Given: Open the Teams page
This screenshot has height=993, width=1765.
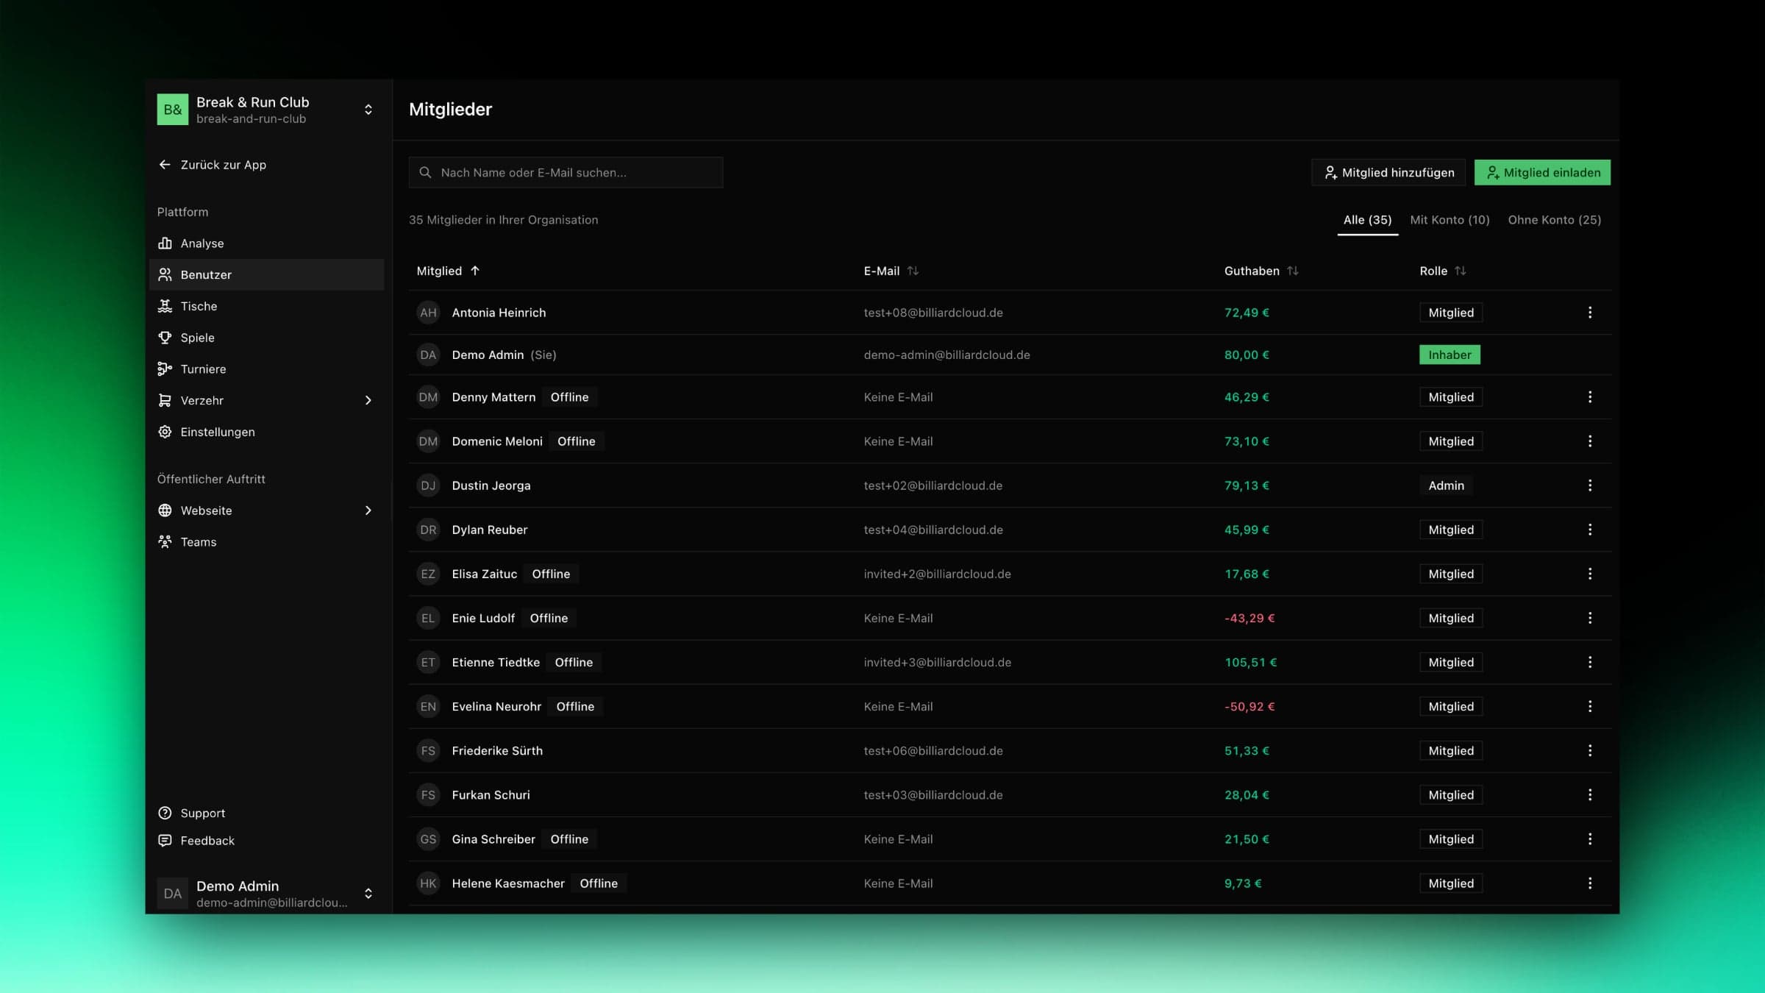Looking at the screenshot, I should [x=266, y=542].
